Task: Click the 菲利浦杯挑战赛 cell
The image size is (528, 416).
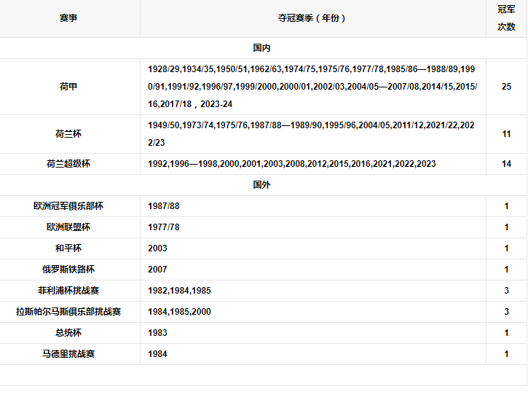Action: 68,291
